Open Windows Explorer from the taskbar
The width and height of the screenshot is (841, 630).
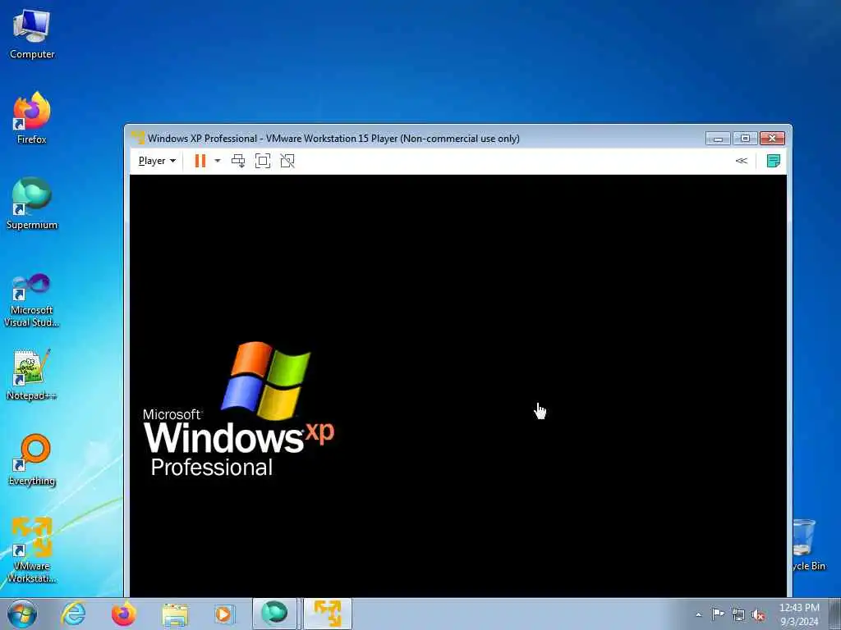tap(175, 614)
